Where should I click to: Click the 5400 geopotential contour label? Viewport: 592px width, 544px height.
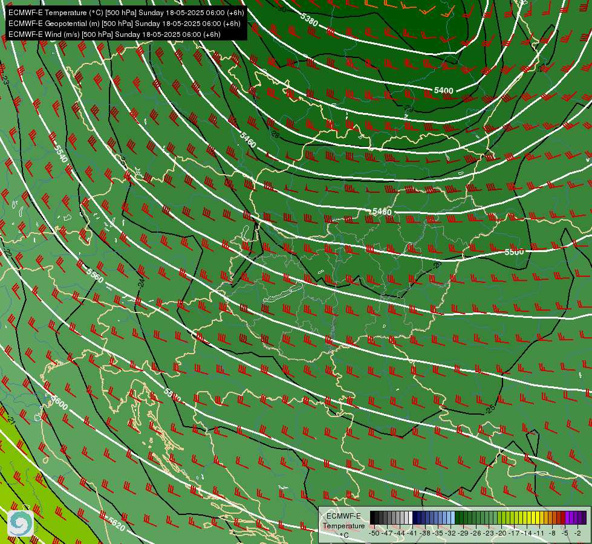(443, 90)
